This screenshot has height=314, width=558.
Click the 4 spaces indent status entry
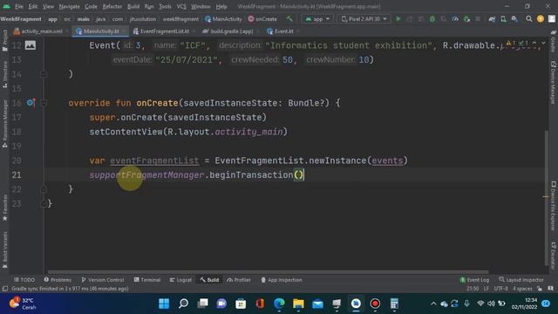pyautogui.click(x=522, y=289)
